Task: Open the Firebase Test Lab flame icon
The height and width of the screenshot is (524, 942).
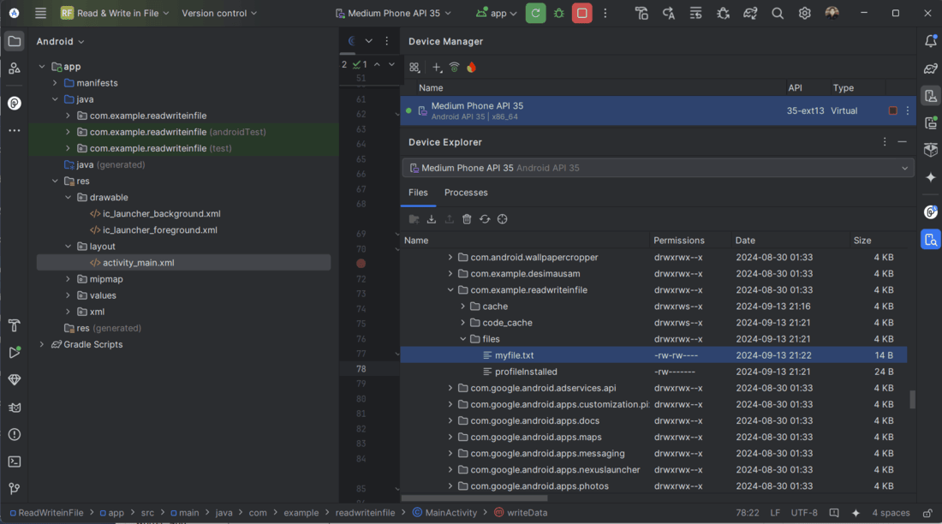Action: [x=471, y=67]
